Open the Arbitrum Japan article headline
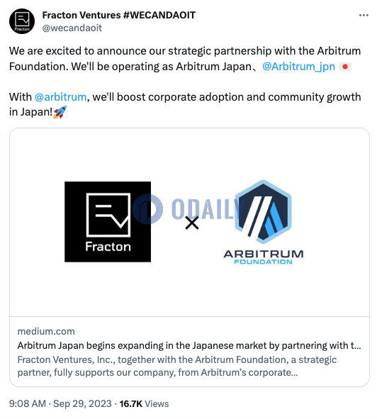The height and width of the screenshot is (419, 377). click(x=189, y=345)
